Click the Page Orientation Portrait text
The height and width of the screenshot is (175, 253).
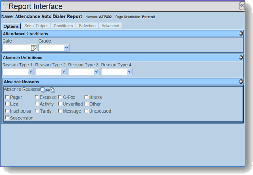point(135,17)
